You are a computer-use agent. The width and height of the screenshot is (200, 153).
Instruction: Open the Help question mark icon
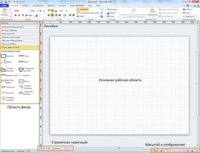click(188, 5)
